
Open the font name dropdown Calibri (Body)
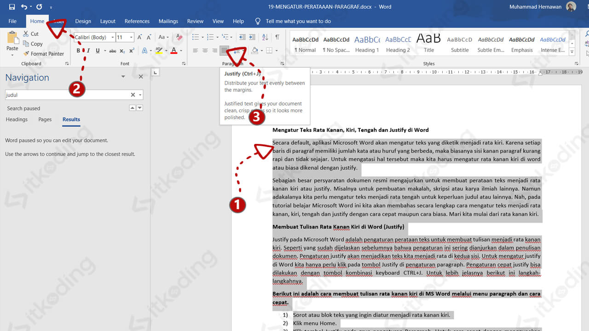113,37
